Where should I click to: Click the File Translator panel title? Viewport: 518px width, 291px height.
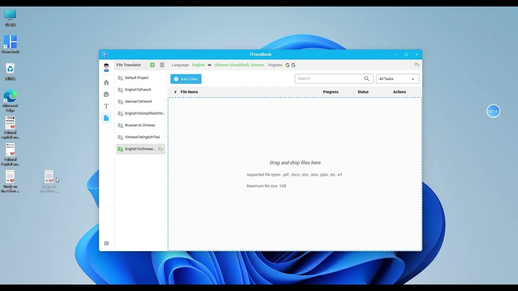(x=129, y=65)
